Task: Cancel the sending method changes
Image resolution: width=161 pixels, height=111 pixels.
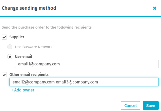Action: click(x=130, y=105)
